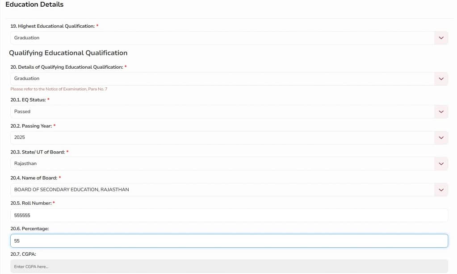Change the state from Rajasthan dropdown
Viewport: 457px width, 274px height.
tap(222, 164)
